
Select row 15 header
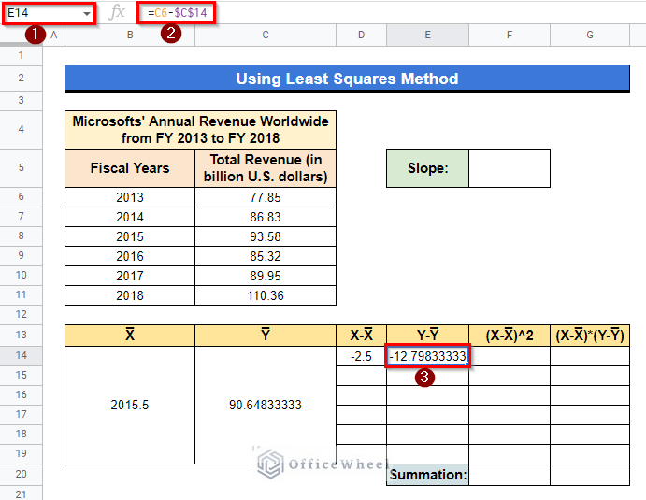coord(21,375)
